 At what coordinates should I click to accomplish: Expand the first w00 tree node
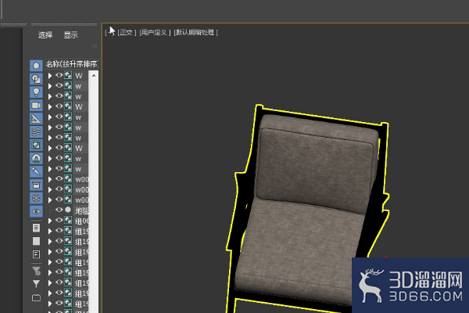click(x=50, y=179)
